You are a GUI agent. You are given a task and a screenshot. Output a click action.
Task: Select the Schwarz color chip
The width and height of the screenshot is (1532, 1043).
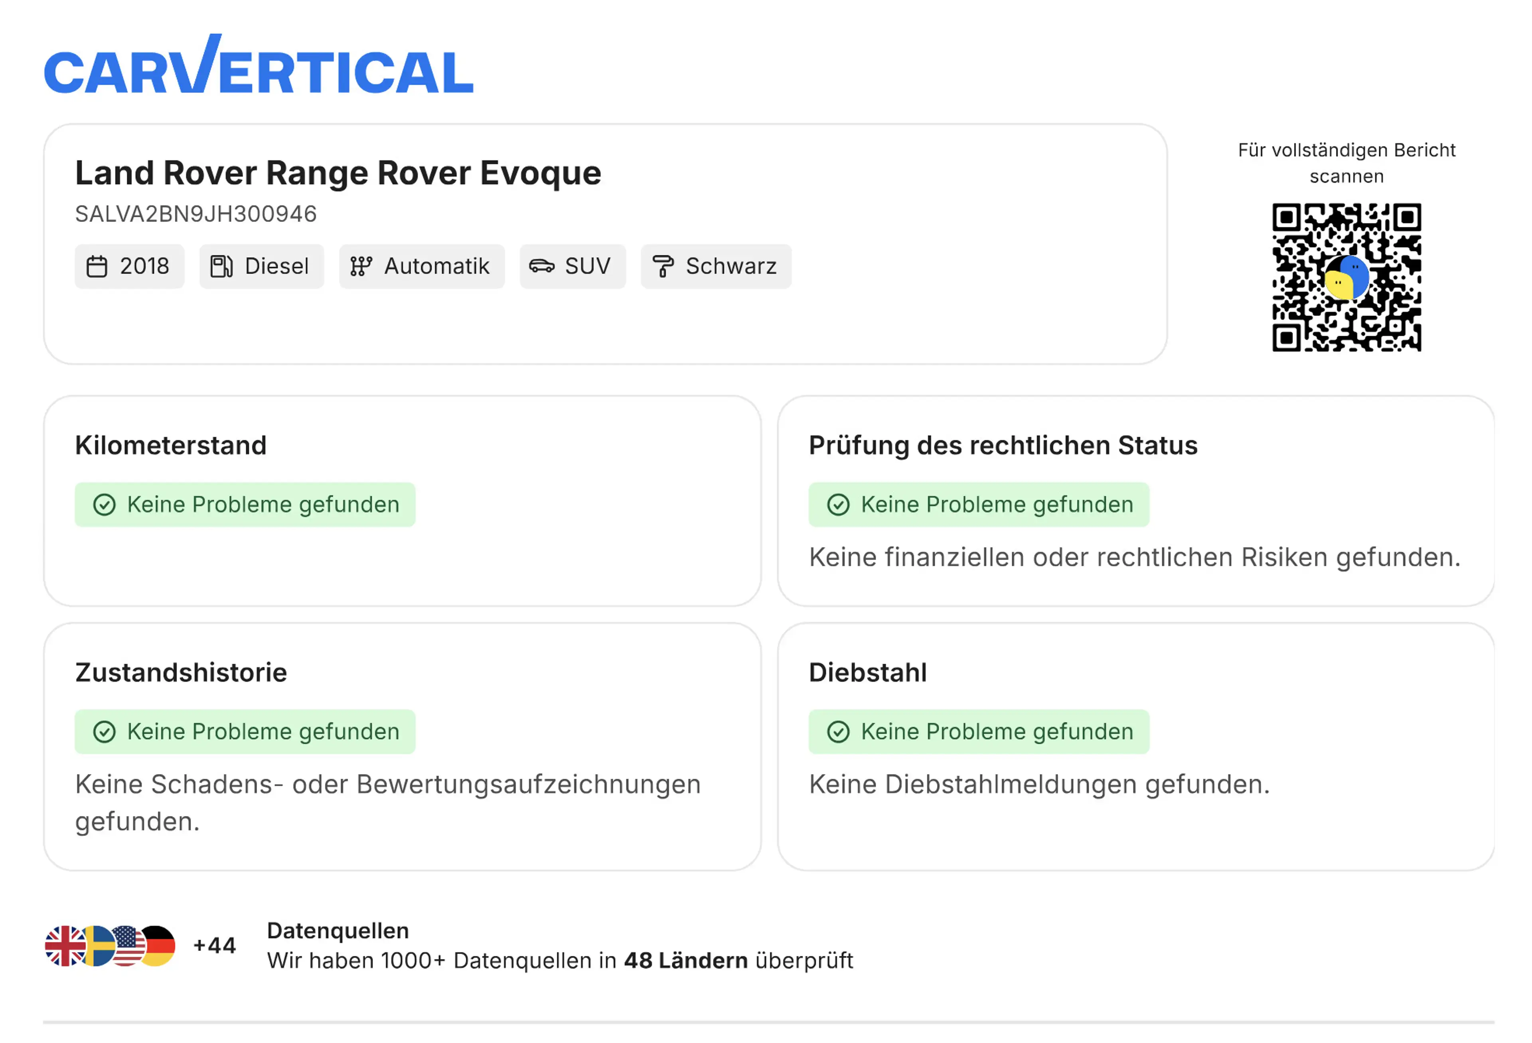[716, 266]
